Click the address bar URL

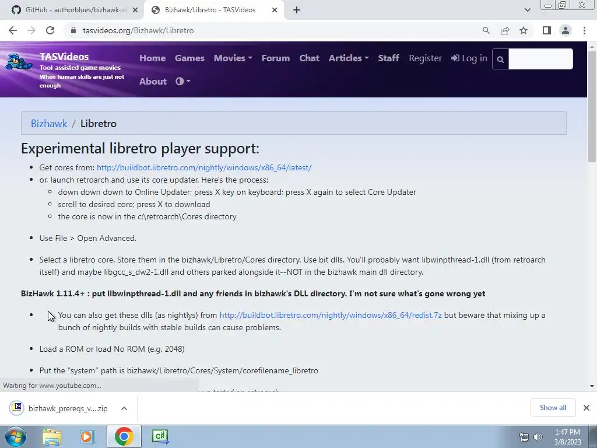pyautogui.click(x=138, y=30)
